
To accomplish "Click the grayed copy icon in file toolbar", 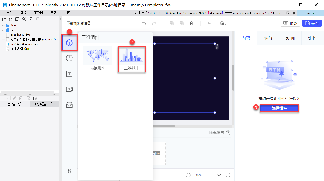I will tap(37, 19).
